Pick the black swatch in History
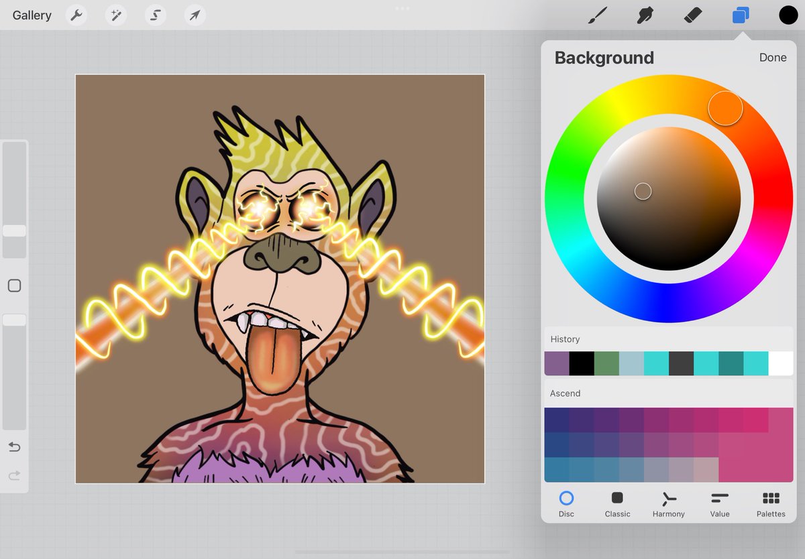This screenshot has height=559, width=805. point(582,363)
